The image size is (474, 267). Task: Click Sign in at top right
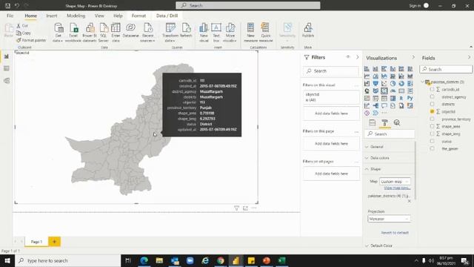coord(415,5)
